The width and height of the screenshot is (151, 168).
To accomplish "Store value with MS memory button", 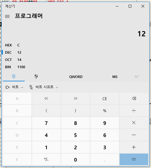I will pyautogui.click(x=115, y=77).
